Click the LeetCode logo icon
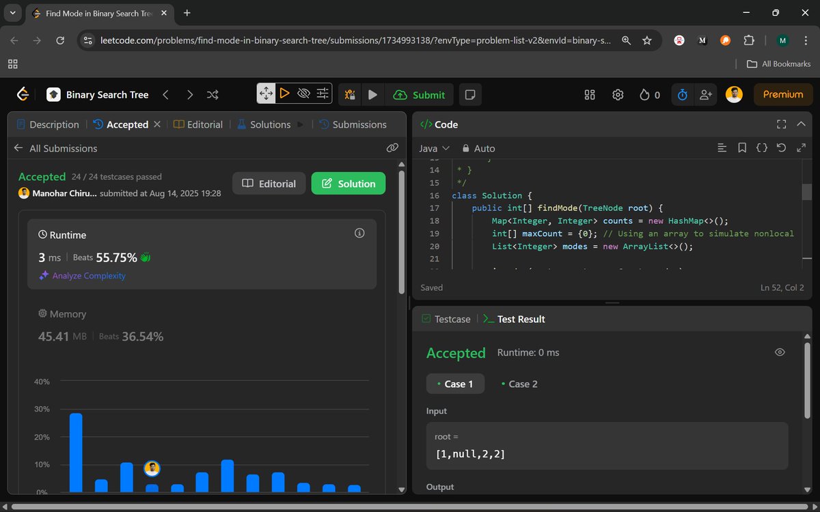This screenshot has width=820, height=512. [23, 94]
